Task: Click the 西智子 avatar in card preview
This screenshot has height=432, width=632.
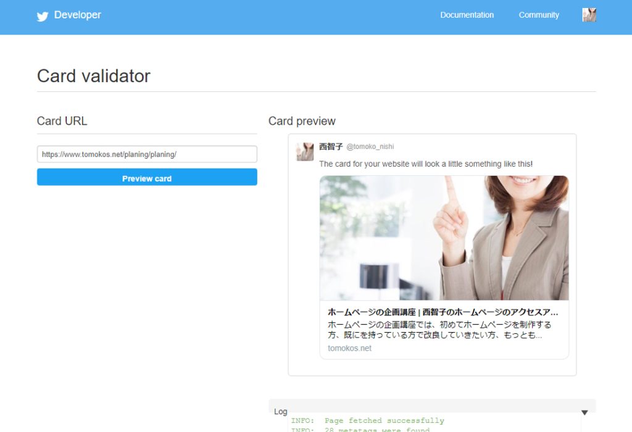Action: pos(305,152)
